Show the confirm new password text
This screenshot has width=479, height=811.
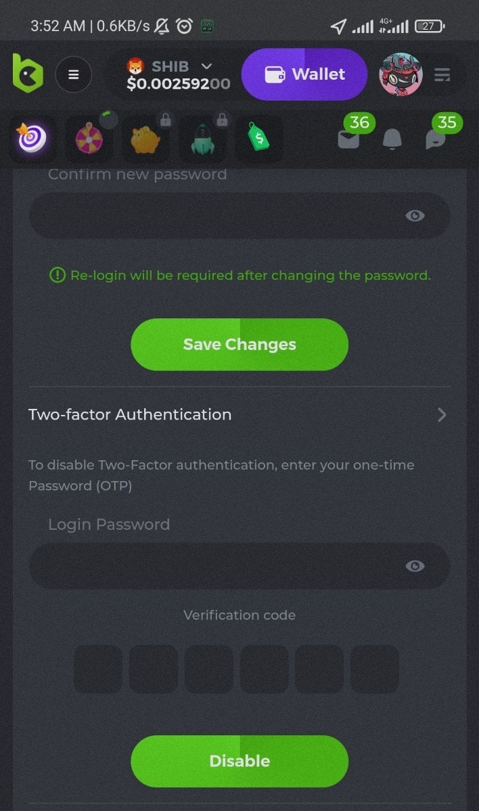[x=415, y=216]
